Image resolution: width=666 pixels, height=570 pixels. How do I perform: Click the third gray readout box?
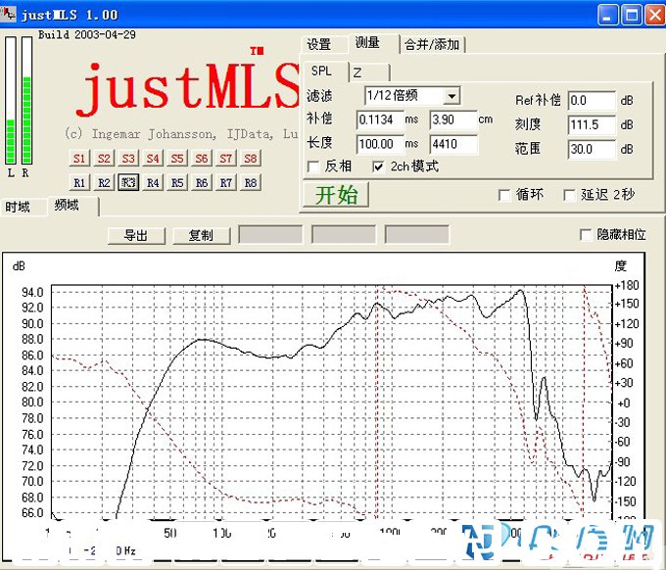416,234
